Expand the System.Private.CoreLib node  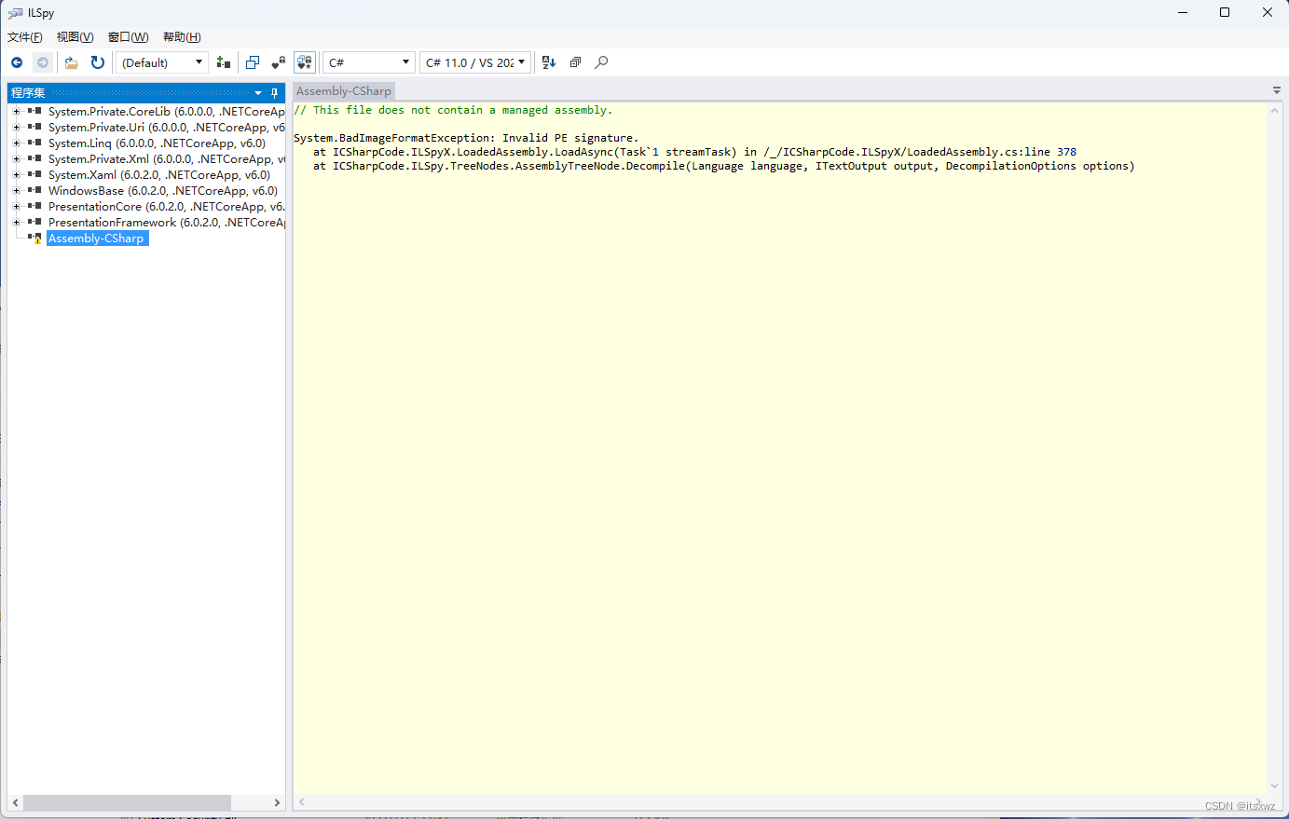[x=16, y=112]
